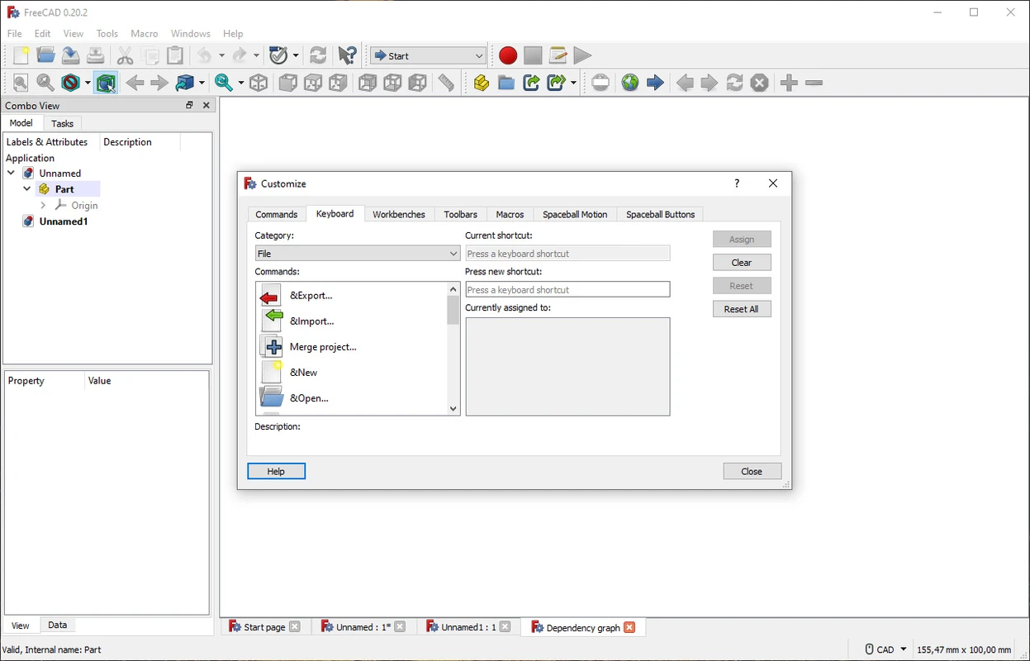Viewport: 1030px width, 661px height.
Task: Open the Windows menu
Action: click(191, 34)
